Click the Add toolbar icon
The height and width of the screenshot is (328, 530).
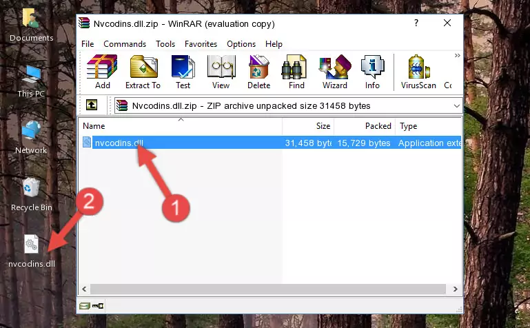(102, 72)
